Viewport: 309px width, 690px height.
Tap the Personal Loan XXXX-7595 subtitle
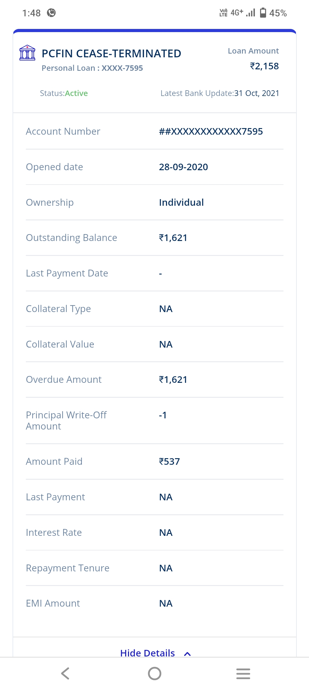coord(92,68)
